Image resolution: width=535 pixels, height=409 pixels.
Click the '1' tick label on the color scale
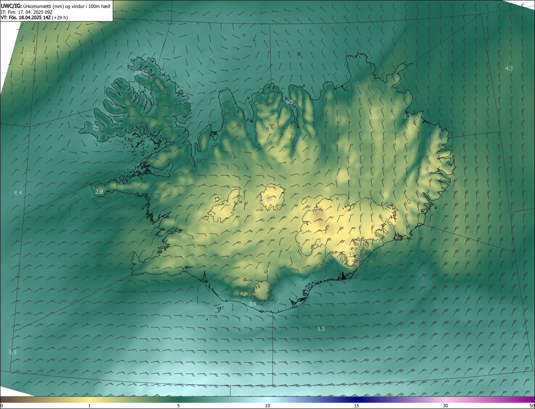click(89, 406)
